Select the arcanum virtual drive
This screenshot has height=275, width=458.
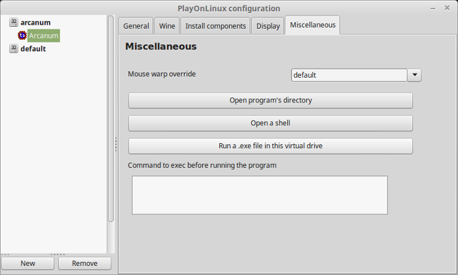coord(35,22)
